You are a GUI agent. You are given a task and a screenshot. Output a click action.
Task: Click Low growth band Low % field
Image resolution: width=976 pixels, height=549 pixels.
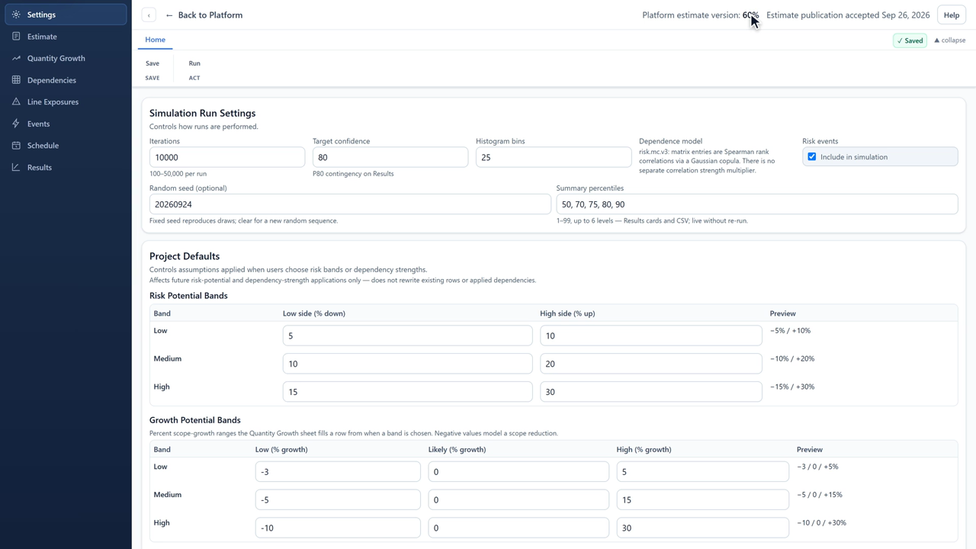[338, 471]
